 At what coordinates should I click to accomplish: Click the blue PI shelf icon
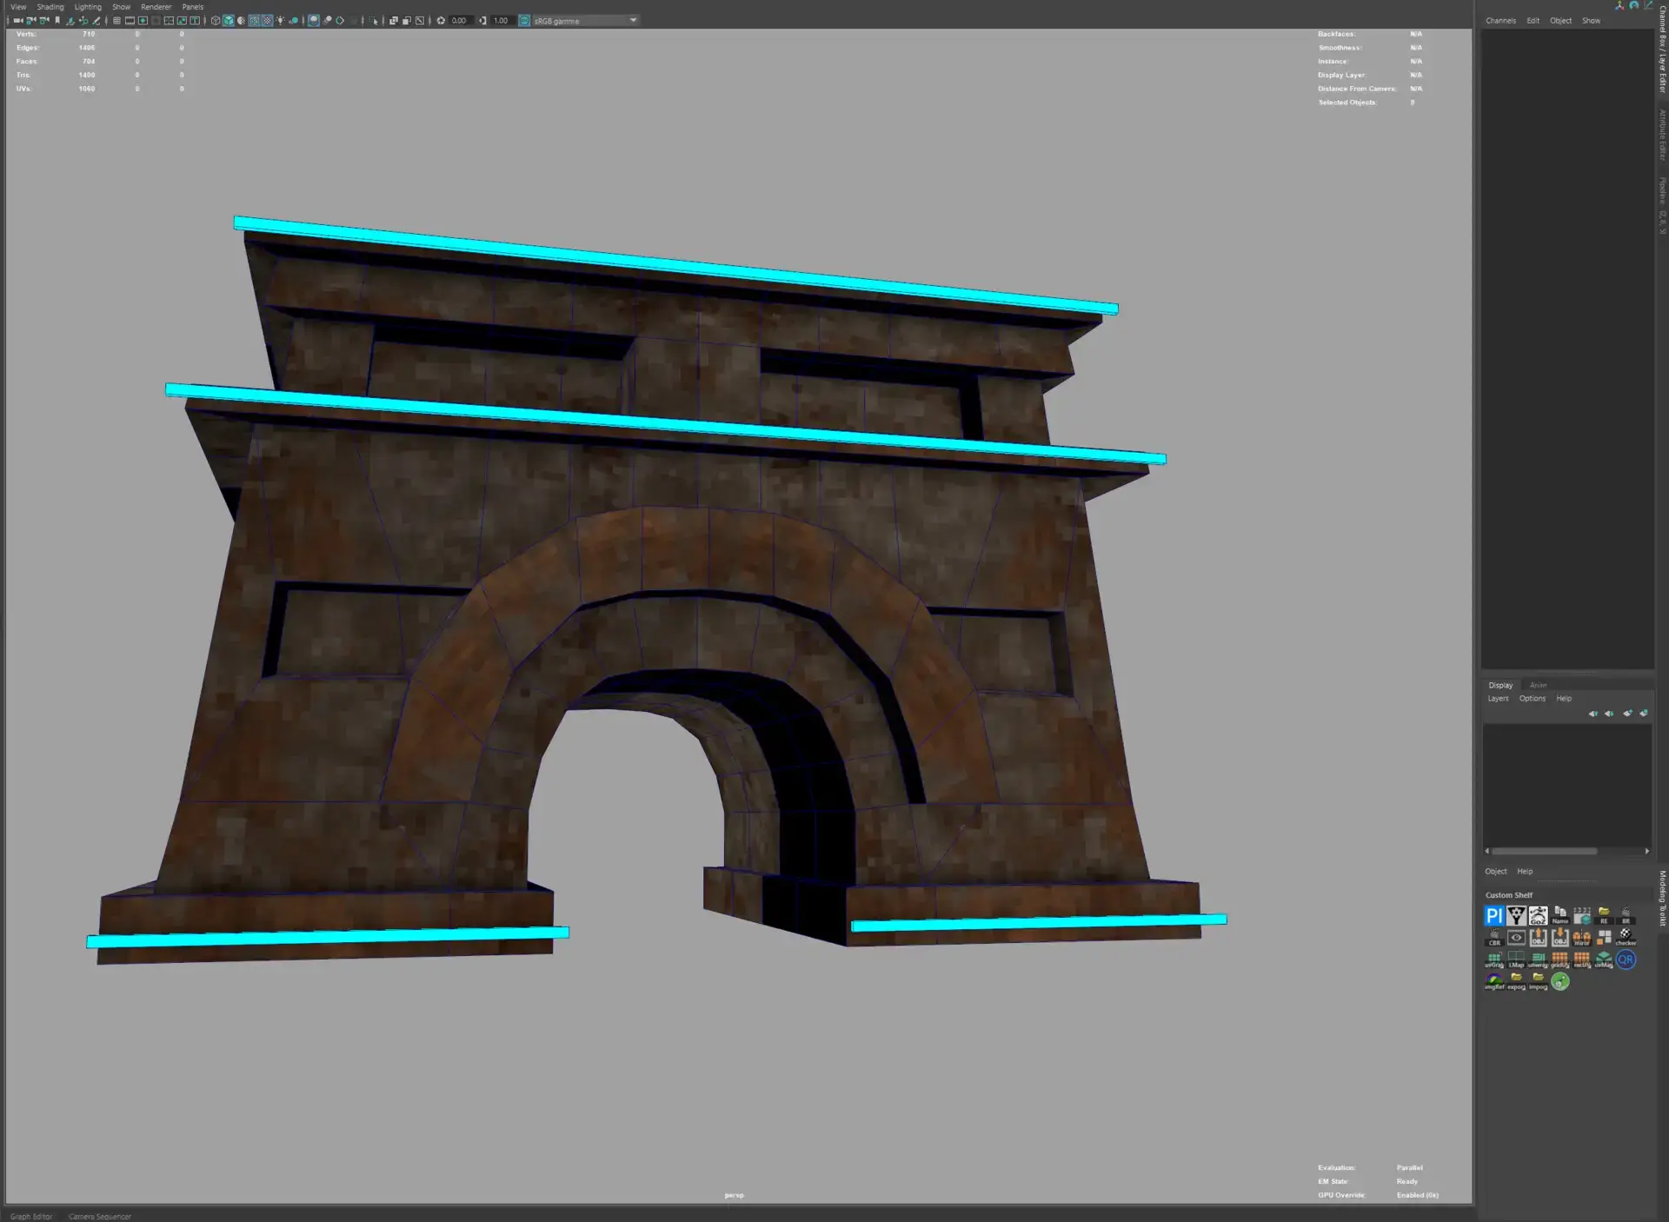coord(1494,916)
